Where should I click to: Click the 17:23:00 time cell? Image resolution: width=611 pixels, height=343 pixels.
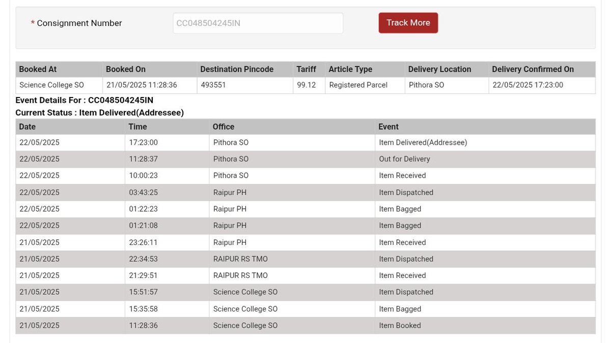tap(167, 143)
